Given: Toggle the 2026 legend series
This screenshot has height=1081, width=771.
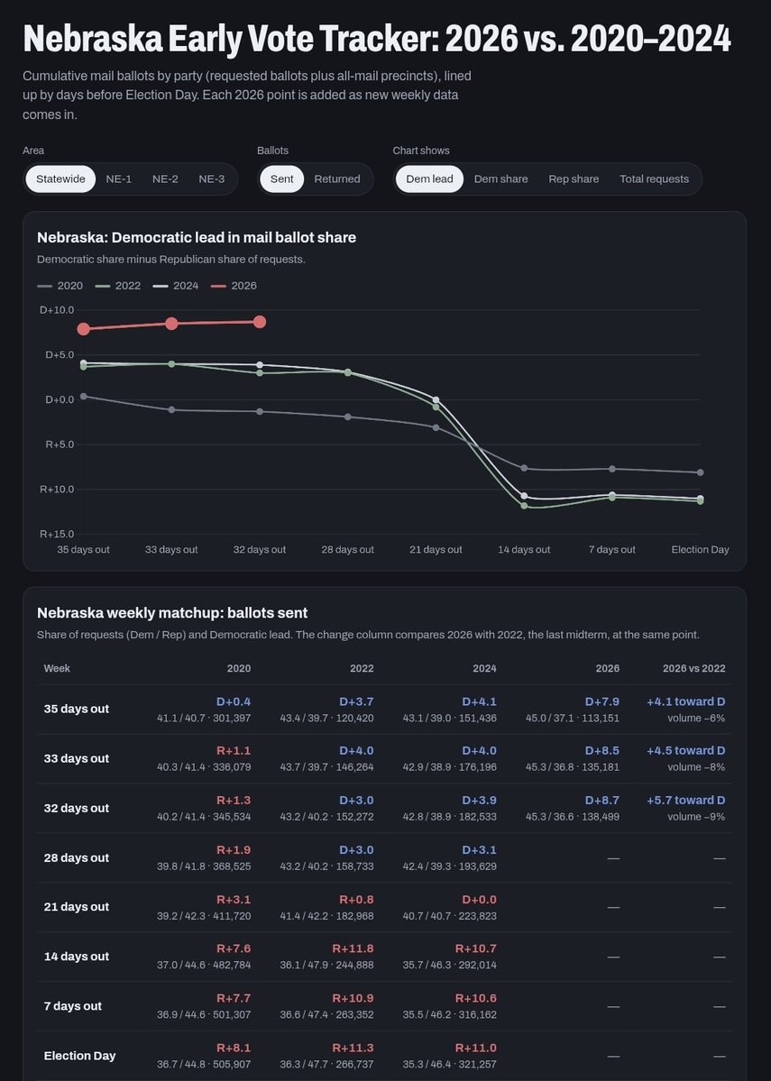Looking at the screenshot, I should click(x=234, y=286).
